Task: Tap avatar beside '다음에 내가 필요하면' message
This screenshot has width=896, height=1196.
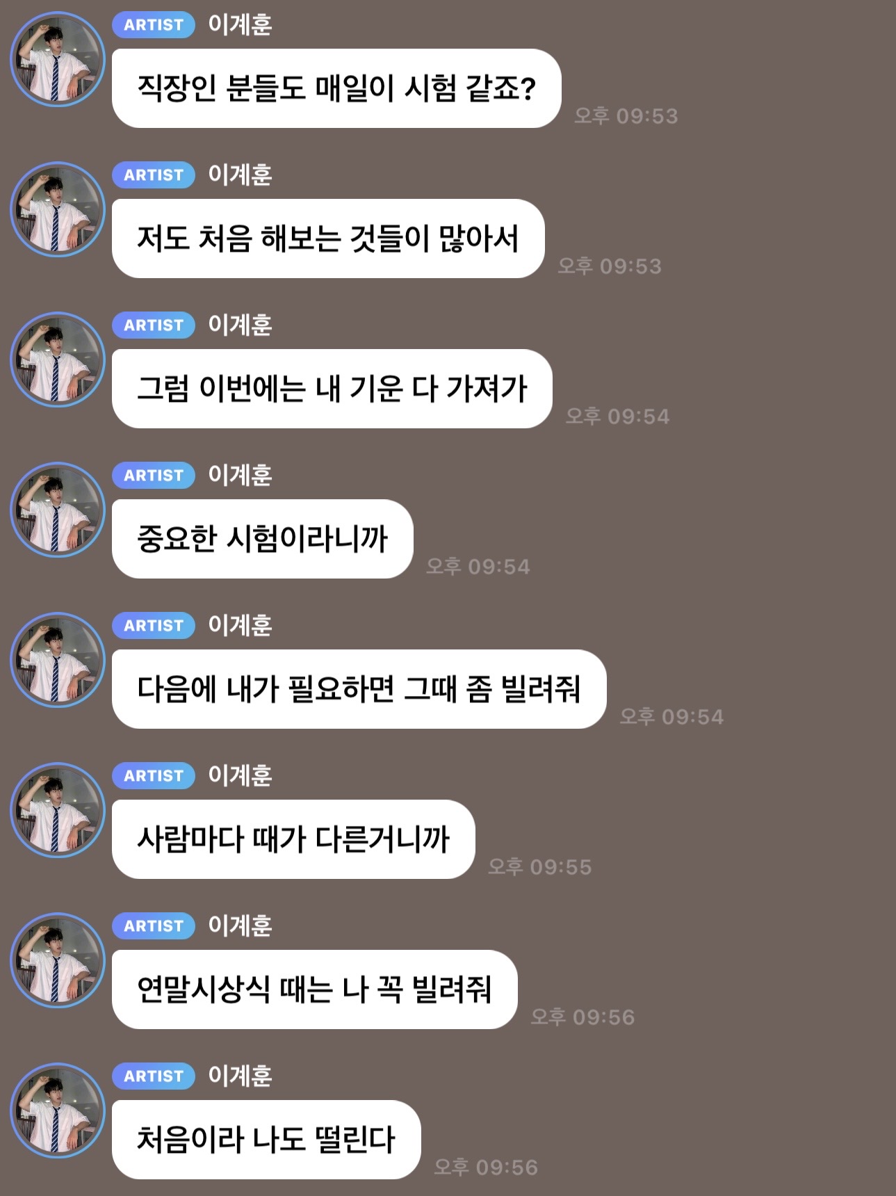Action: (x=58, y=660)
